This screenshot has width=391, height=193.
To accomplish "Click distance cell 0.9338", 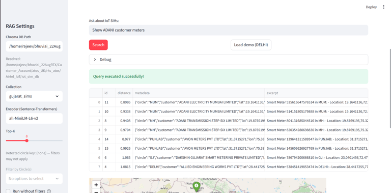I will tap(124, 112).
